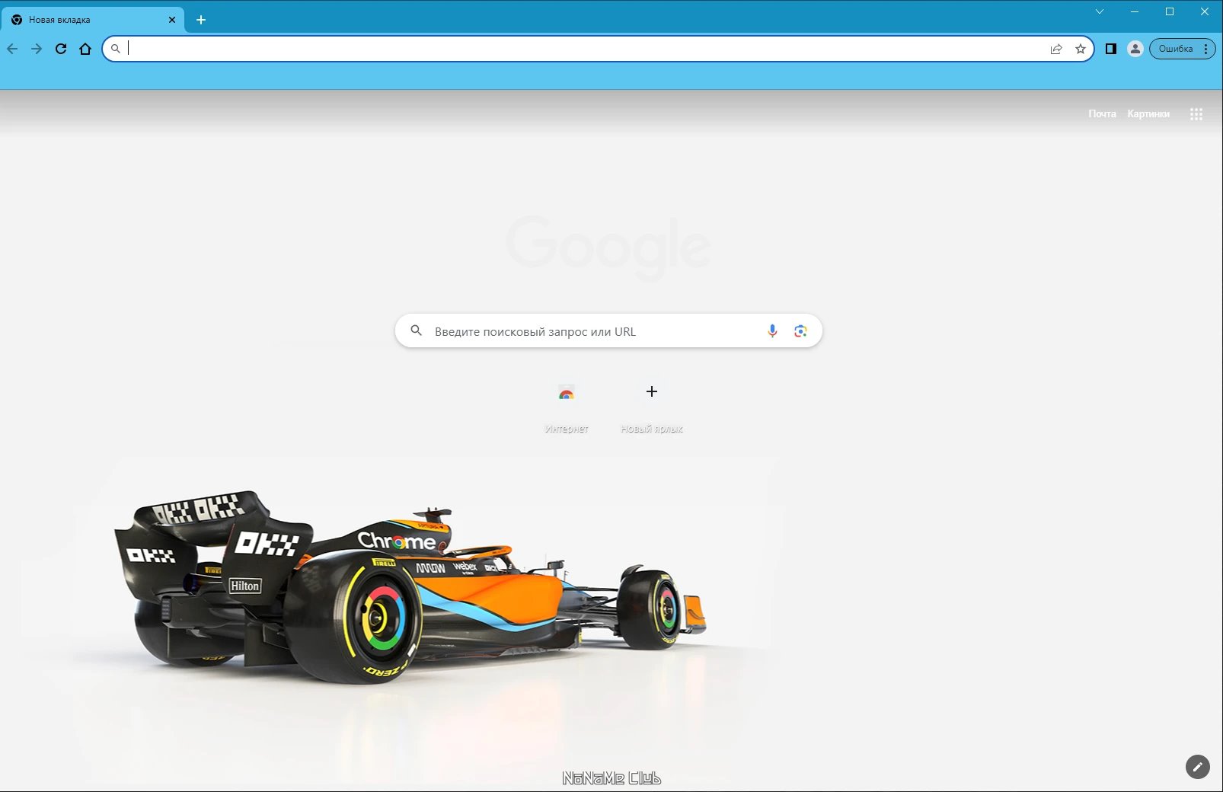The height and width of the screenshot is (792, 1223).
Task: Close the Chrome window
Action: [x=1205, y=11]
